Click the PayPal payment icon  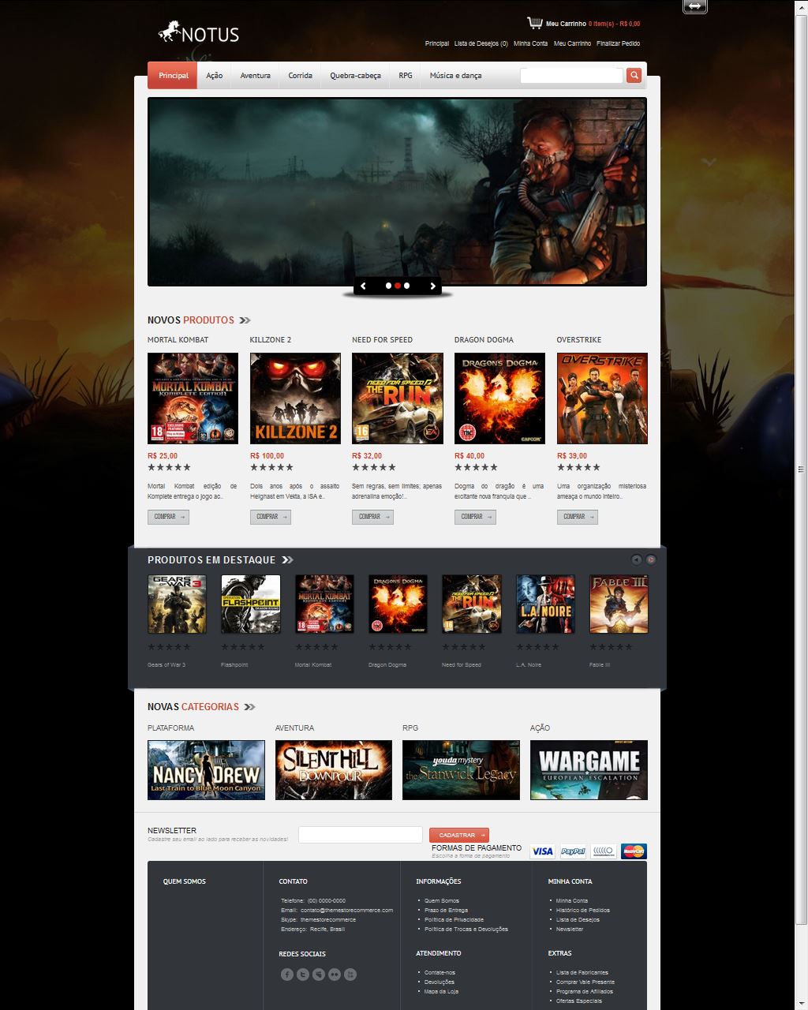click(x=572, y=851)
